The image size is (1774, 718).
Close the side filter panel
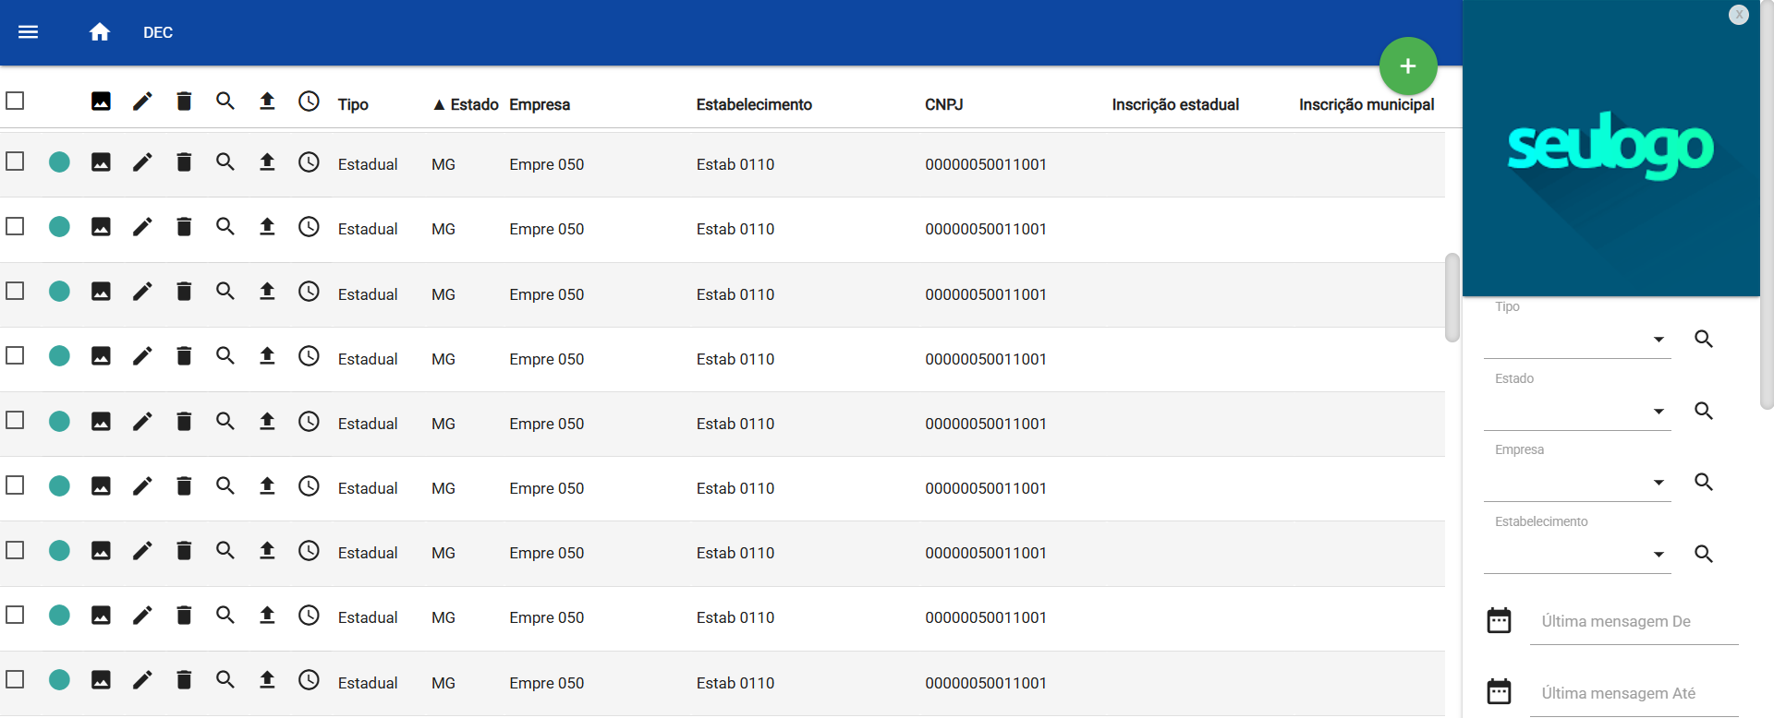click(1739, 15)
